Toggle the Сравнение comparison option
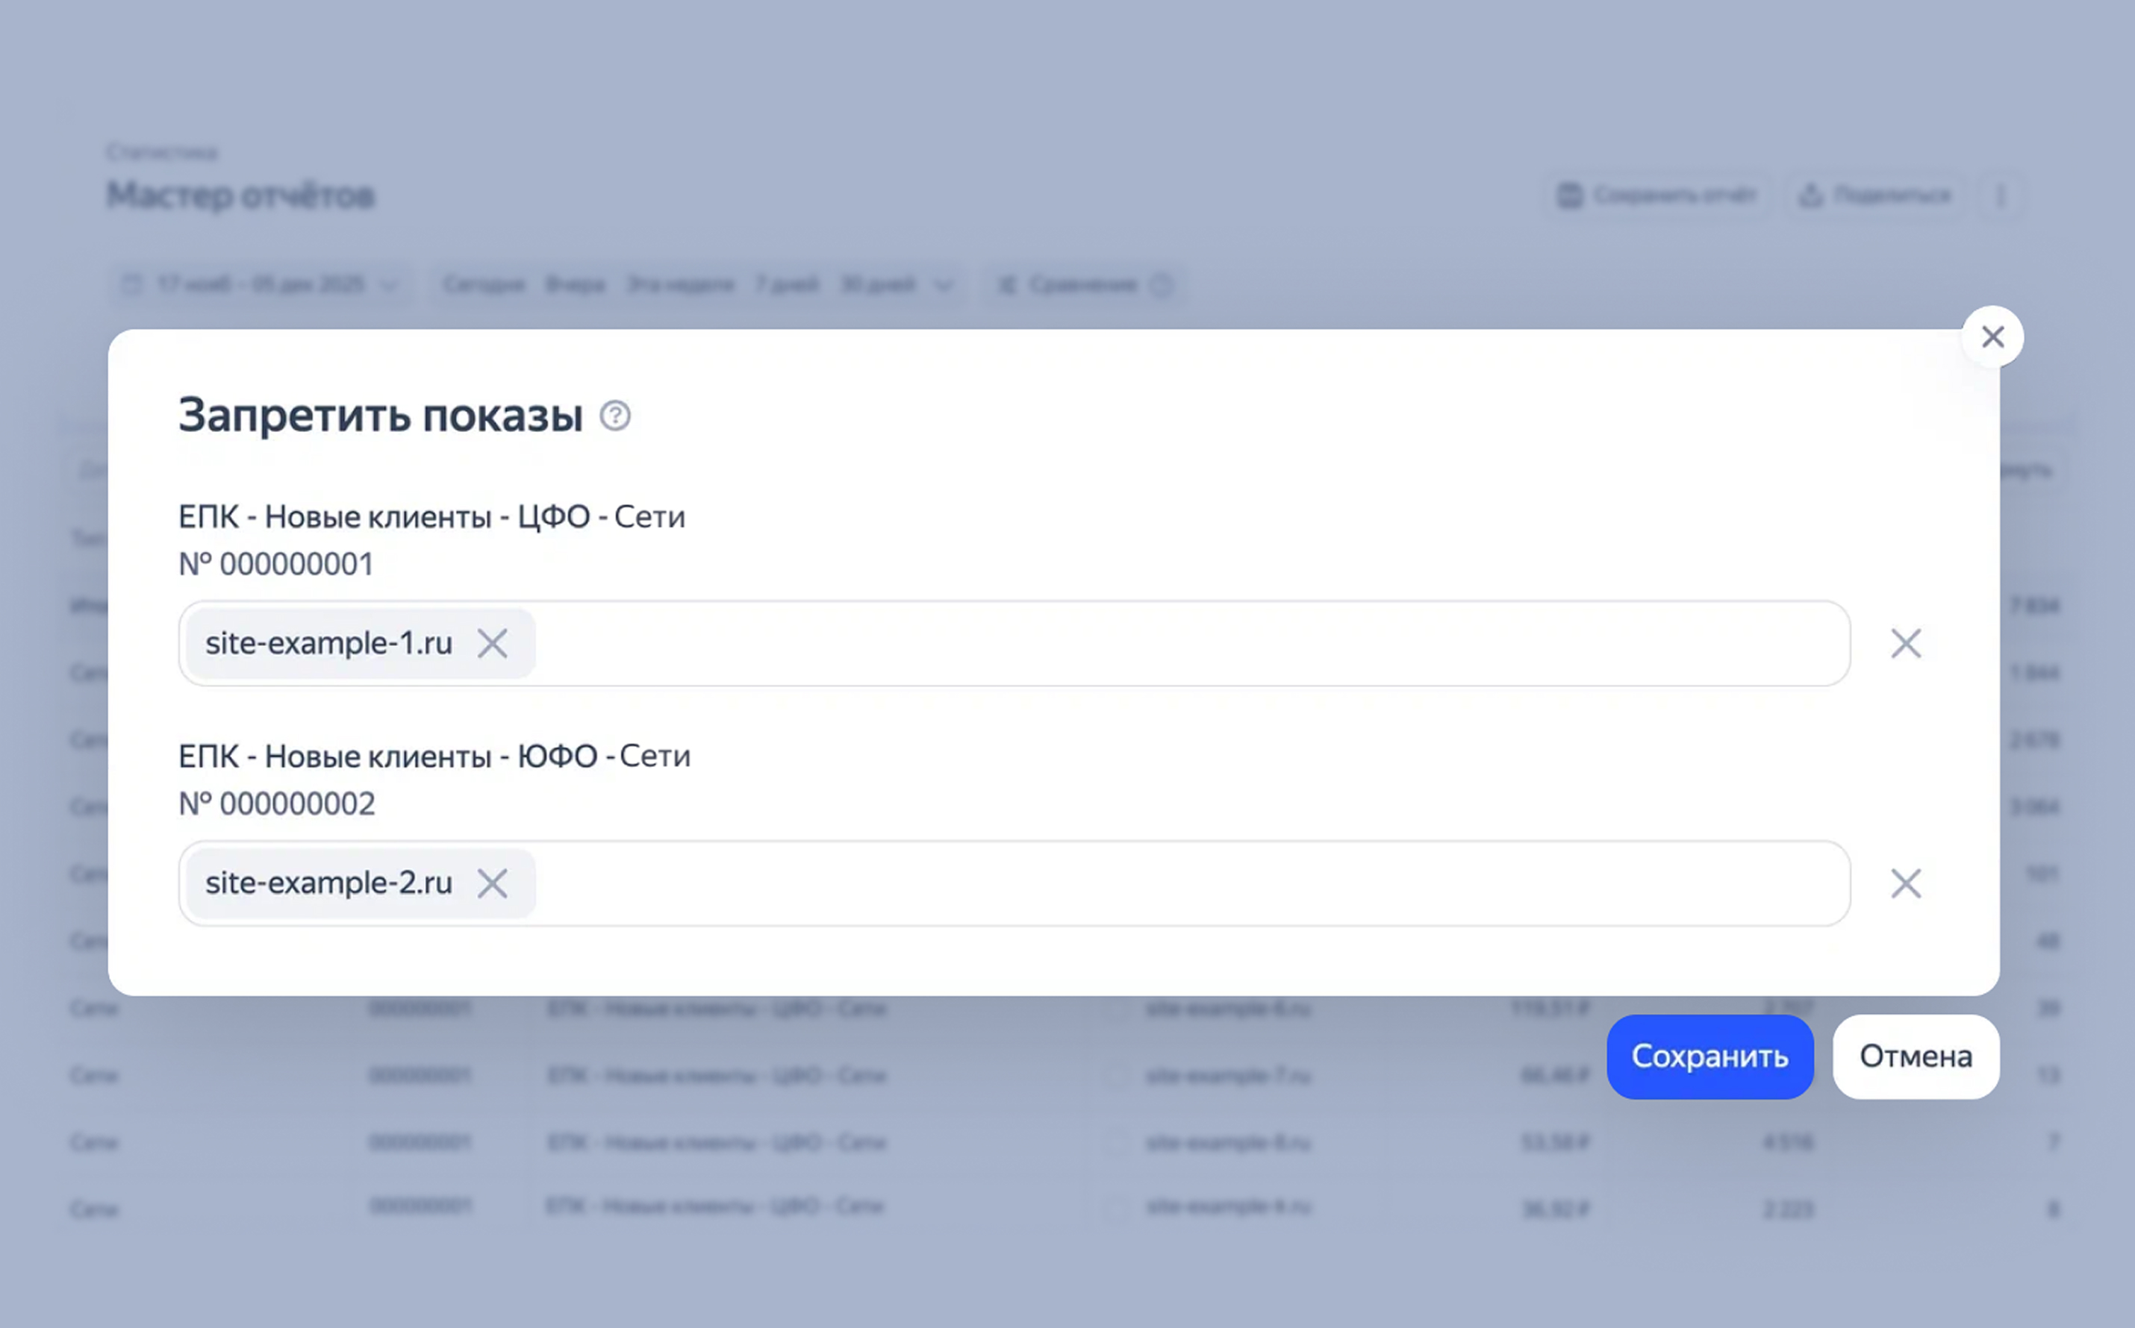 coord(1082,284)
